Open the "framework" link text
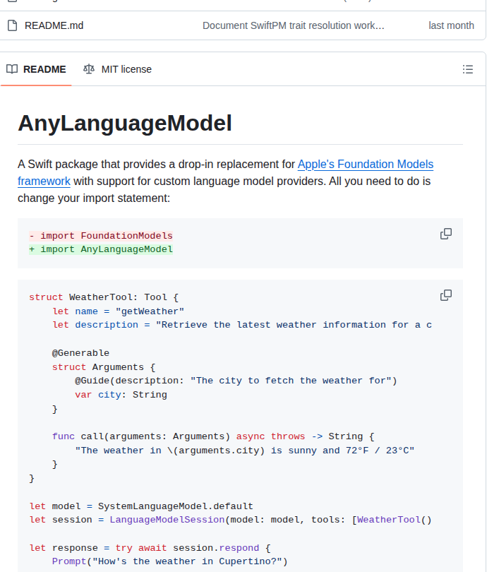487x572 pixels. [x=44, y=181]
